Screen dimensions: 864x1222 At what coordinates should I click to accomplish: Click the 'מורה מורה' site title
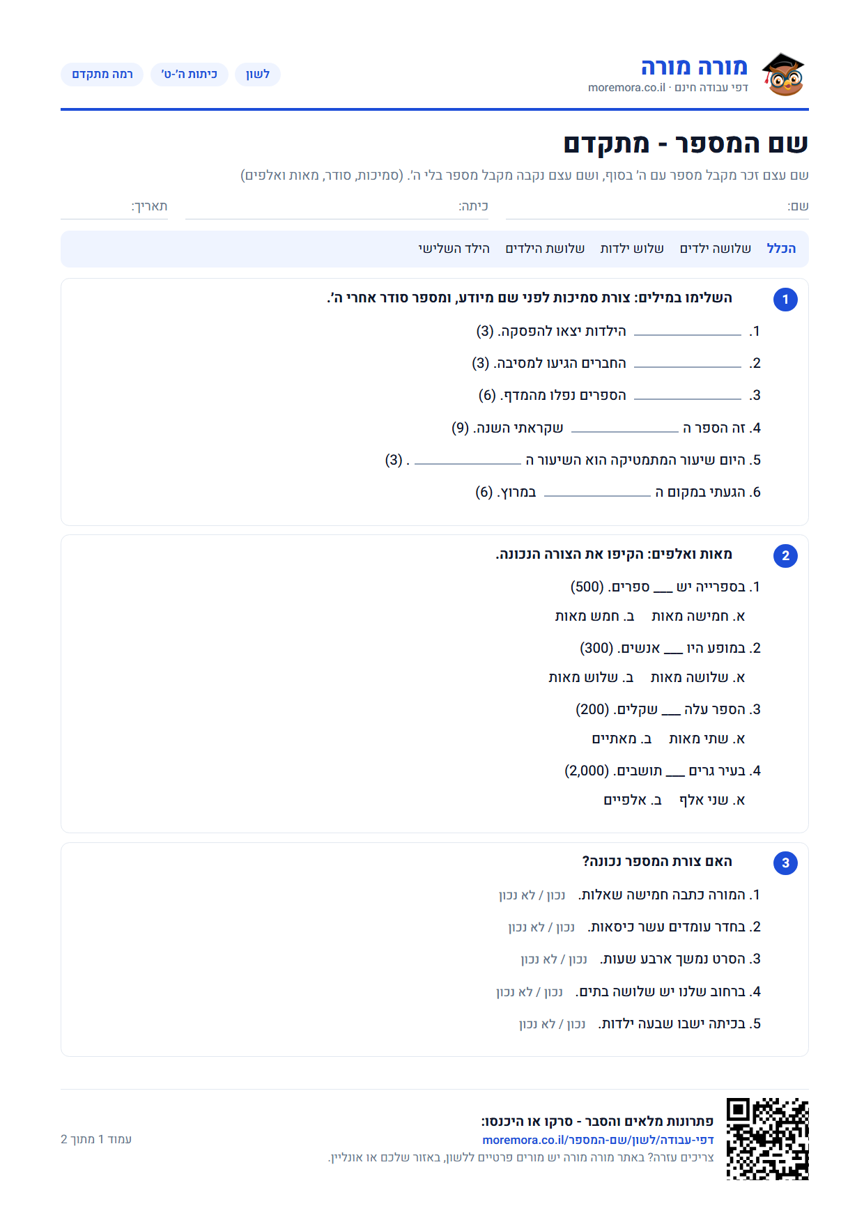click(694, 67)
